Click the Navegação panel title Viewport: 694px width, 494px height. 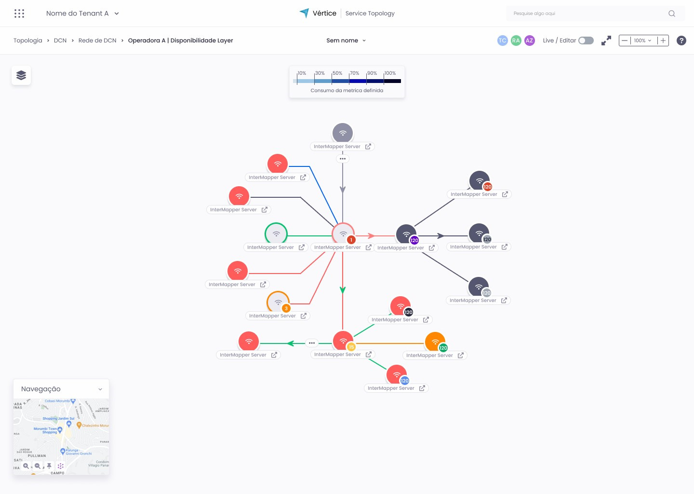(41, 389)
